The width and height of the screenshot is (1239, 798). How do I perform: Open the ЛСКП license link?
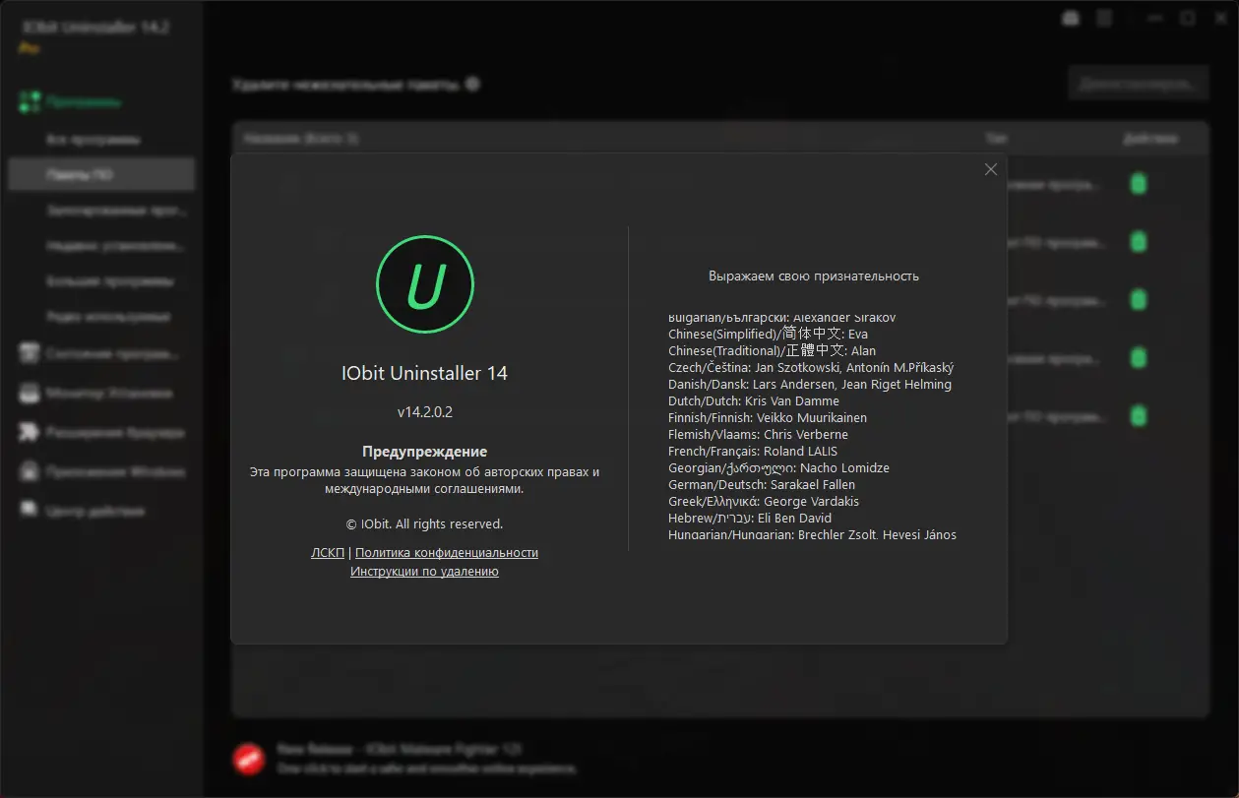coord(328,553)
